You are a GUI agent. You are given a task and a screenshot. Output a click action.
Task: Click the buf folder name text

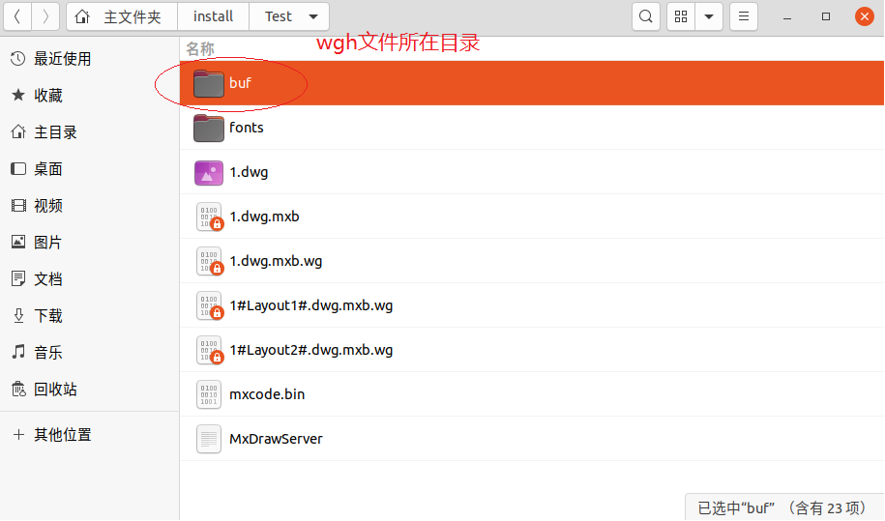tap(240, 83)
